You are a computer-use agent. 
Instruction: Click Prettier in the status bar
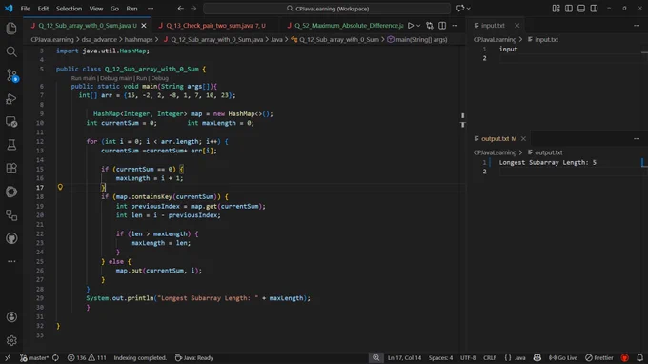tap(599, 357)
